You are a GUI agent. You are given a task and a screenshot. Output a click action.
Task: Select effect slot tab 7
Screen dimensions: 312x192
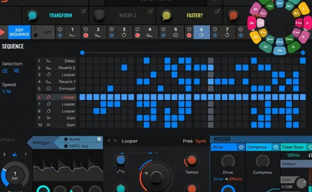point(227,32)
